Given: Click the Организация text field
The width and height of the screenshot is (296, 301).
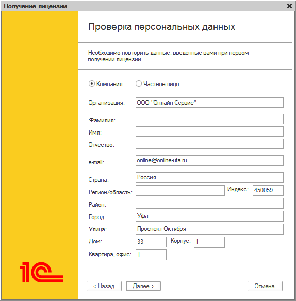Looking at the screenshot, I should pos(209,103).
